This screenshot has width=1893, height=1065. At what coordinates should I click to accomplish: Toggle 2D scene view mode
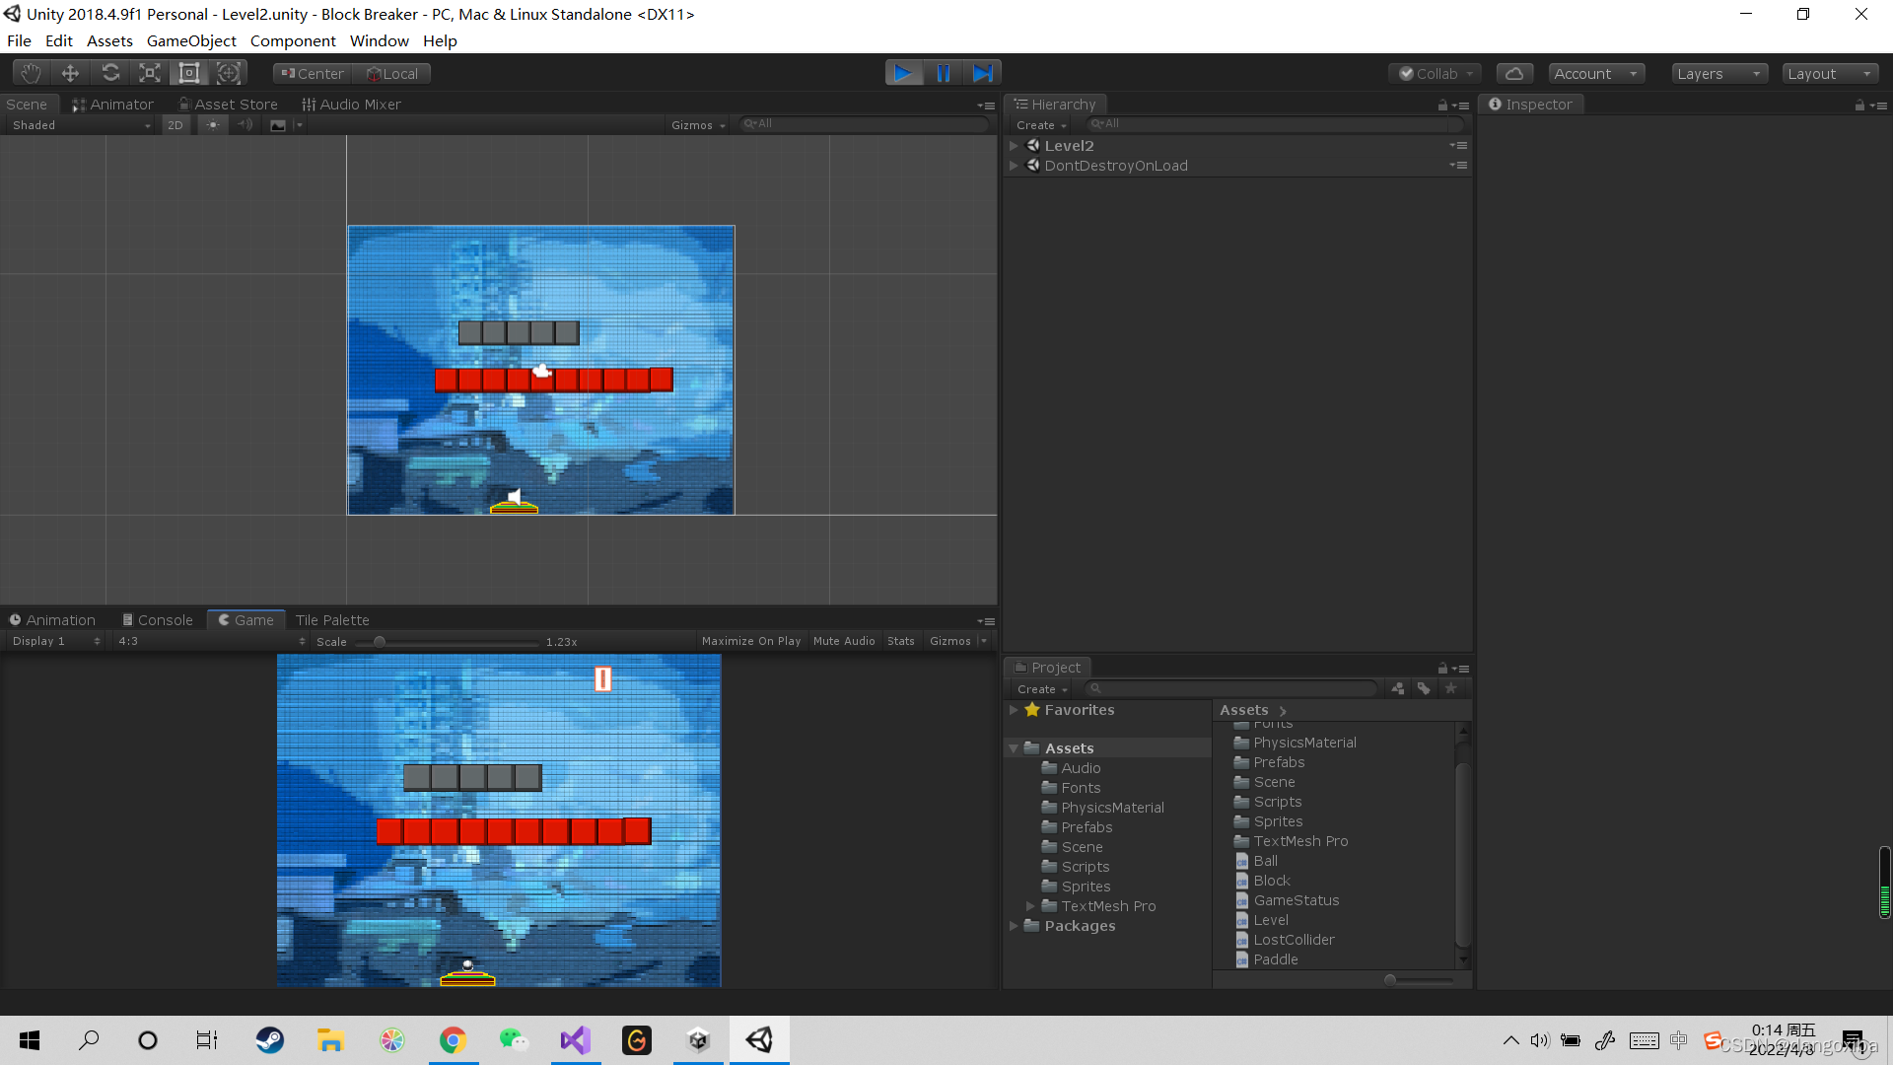(x=175, y=125)
